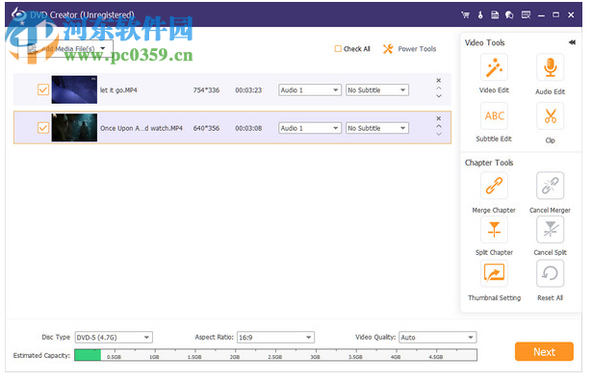This screenshot has width=592, height=381.
Task: Click the let it go.MP4 file name
Action: [118, 90]
